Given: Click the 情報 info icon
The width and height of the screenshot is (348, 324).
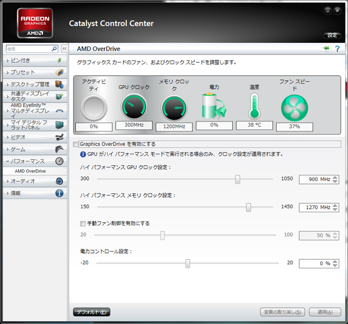Looking at the screenshot, I should pyautogui.click(x=59, y=193).
